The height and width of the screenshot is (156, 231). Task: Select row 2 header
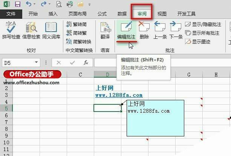tap(6, 88)
